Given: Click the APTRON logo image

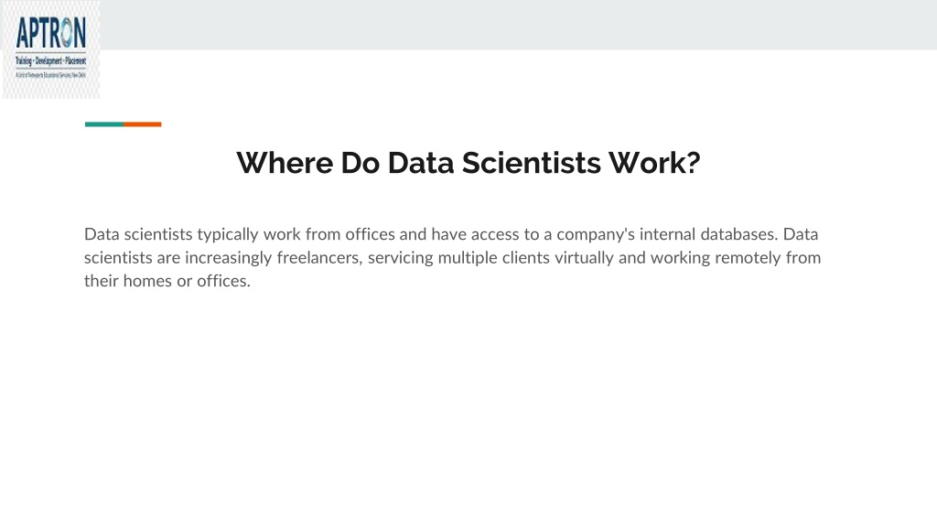Looking at the screenshot, I should pos(51,49).
